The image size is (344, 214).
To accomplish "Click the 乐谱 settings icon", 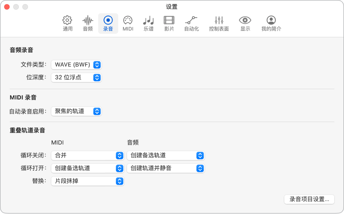I will click(148, 23).
